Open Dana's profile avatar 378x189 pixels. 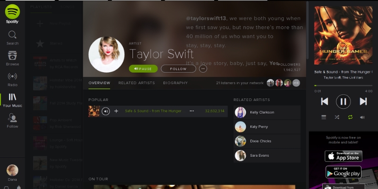[12, 170]
